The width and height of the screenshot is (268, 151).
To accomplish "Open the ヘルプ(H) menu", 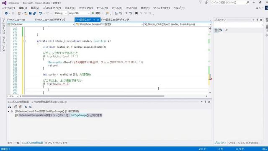I will (x=179, y=8).
